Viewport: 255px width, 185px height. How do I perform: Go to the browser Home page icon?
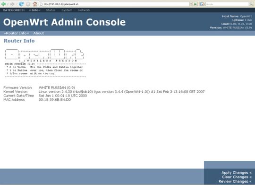[x=35, y=4]
